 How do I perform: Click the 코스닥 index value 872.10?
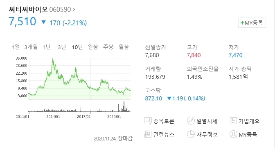tap(153, 98)
